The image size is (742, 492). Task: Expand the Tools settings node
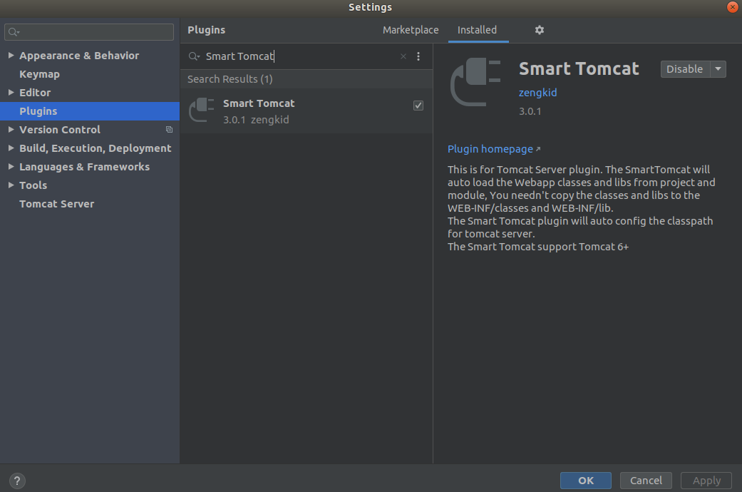click(11, 185)
